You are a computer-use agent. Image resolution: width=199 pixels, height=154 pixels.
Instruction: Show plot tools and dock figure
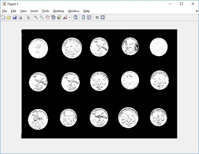point(103,17)
